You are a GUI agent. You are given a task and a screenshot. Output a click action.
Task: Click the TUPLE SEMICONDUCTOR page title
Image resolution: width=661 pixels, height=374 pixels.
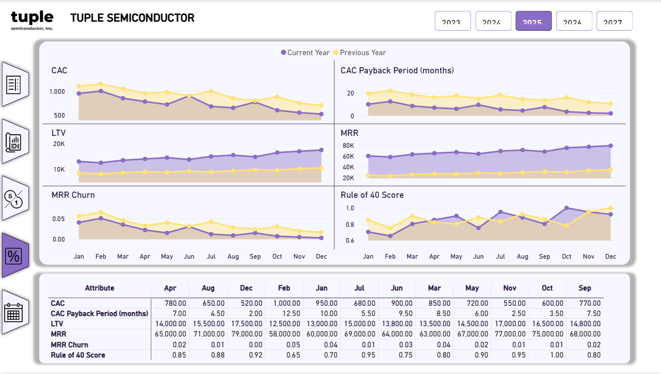click(133, 18)
